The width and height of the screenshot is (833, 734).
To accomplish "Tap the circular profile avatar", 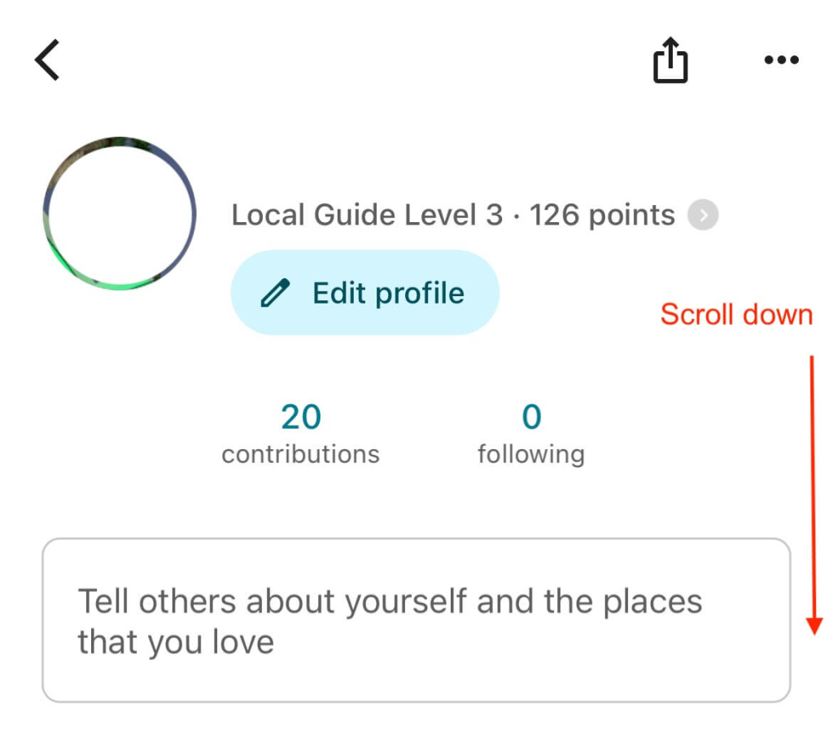I will pyautogui.click(x=119, y=213).
